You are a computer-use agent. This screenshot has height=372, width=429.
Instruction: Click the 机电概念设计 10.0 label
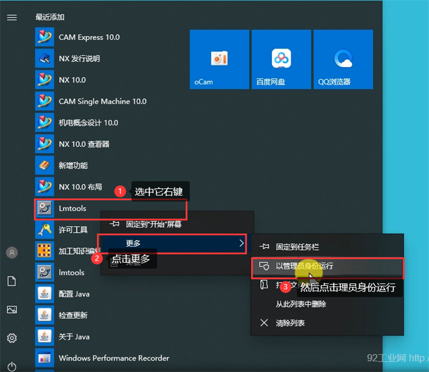coord(88,123)
